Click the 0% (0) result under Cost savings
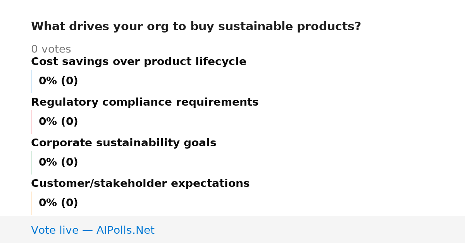This screenshot has width=465, height=243. tap(59, 81)
